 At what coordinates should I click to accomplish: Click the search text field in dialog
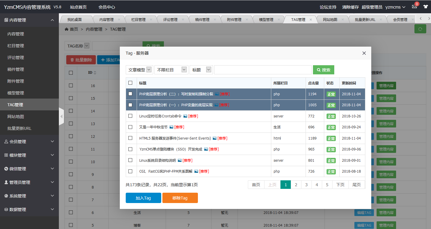263,70
